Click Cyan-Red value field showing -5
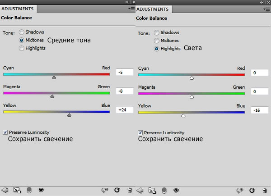 click(x=125, y=72)
